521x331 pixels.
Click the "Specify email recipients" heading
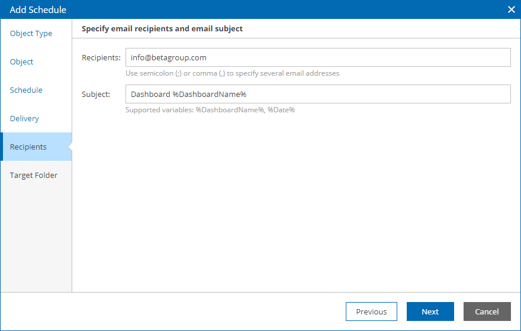point(162,29)
